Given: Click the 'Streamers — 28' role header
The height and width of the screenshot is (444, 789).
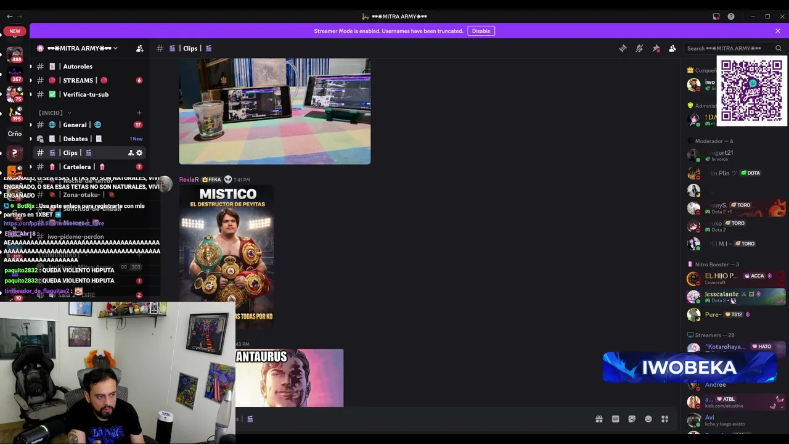Looking at the screenshot, I should pos(715,335).
